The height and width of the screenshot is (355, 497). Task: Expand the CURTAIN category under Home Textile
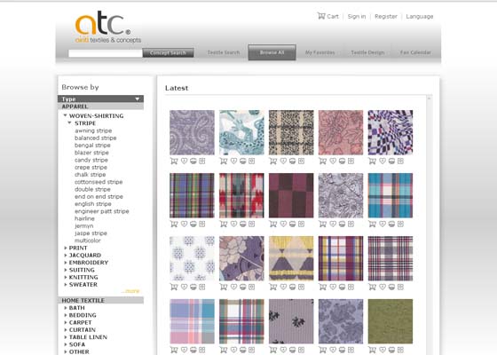(x=66, y=329)
